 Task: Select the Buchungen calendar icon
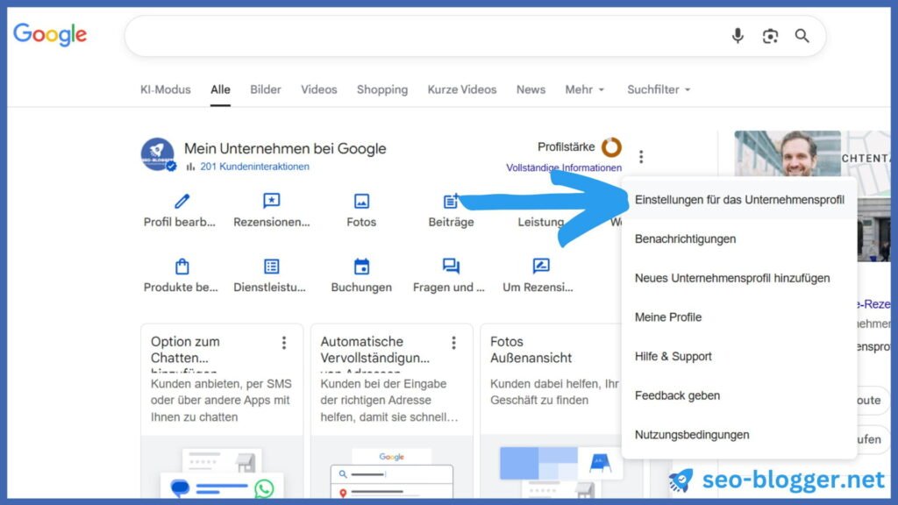362,265
